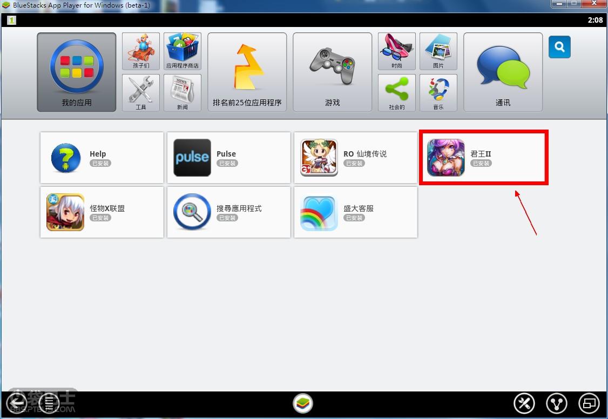Click the 已安装 badge under 盛大客服
Viewport: 608px width, 419px height.
(x=354, y=218)
